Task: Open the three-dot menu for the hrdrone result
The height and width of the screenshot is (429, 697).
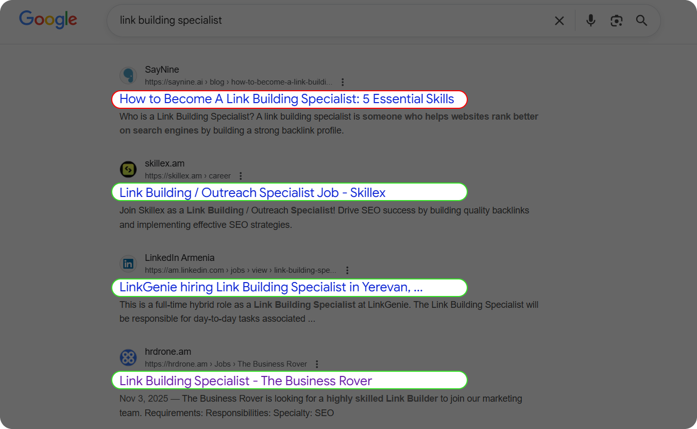Action: pyautogui.click(x=317, y=364)
